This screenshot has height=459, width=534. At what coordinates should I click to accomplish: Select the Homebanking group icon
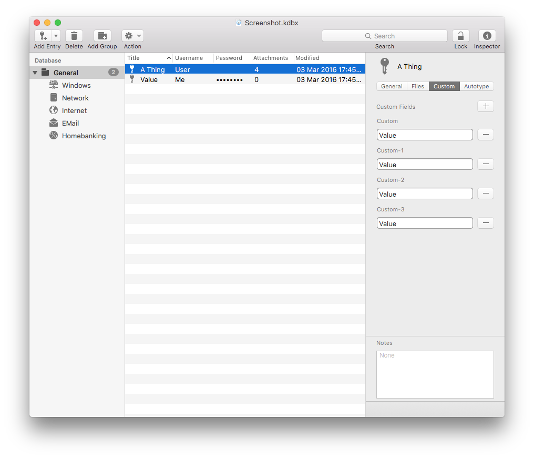54,136
